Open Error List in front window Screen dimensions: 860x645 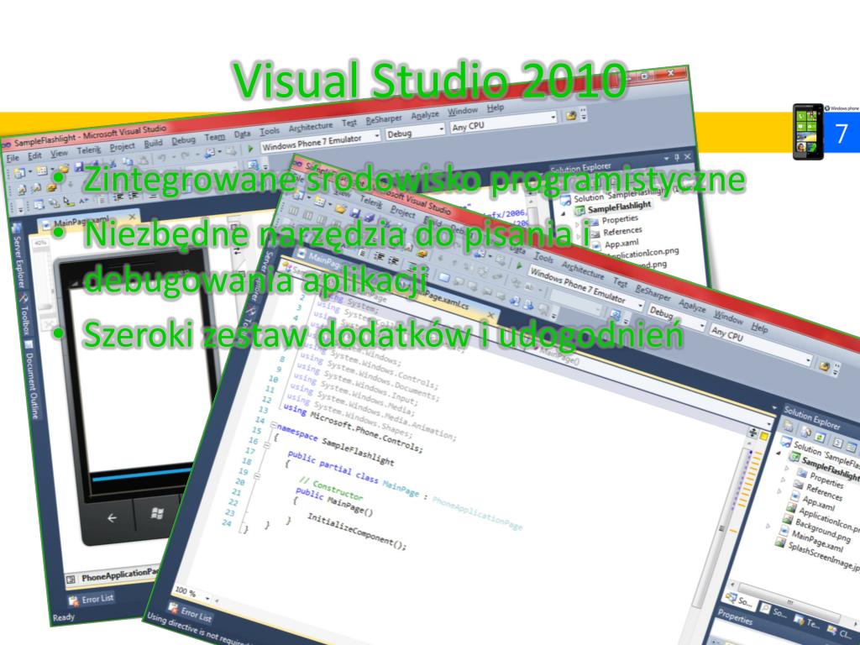coord(190,612)
